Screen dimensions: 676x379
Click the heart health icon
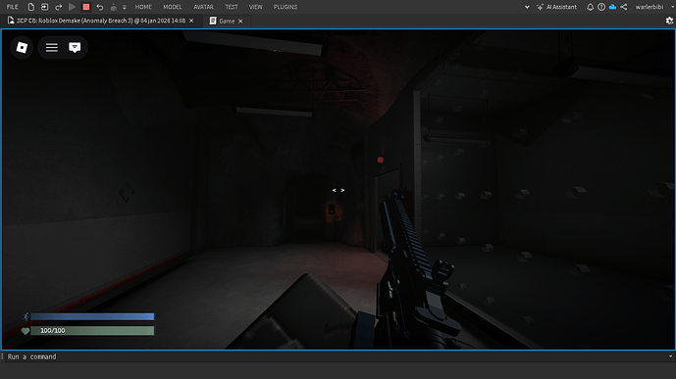25,331
